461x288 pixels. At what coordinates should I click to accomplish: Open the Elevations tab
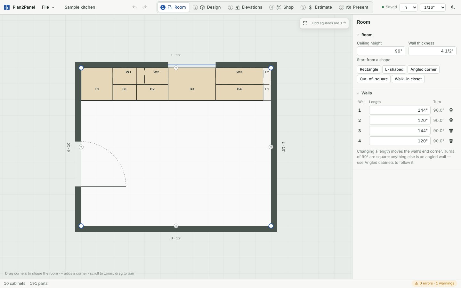pyautogui.click(x=245, y=7)
